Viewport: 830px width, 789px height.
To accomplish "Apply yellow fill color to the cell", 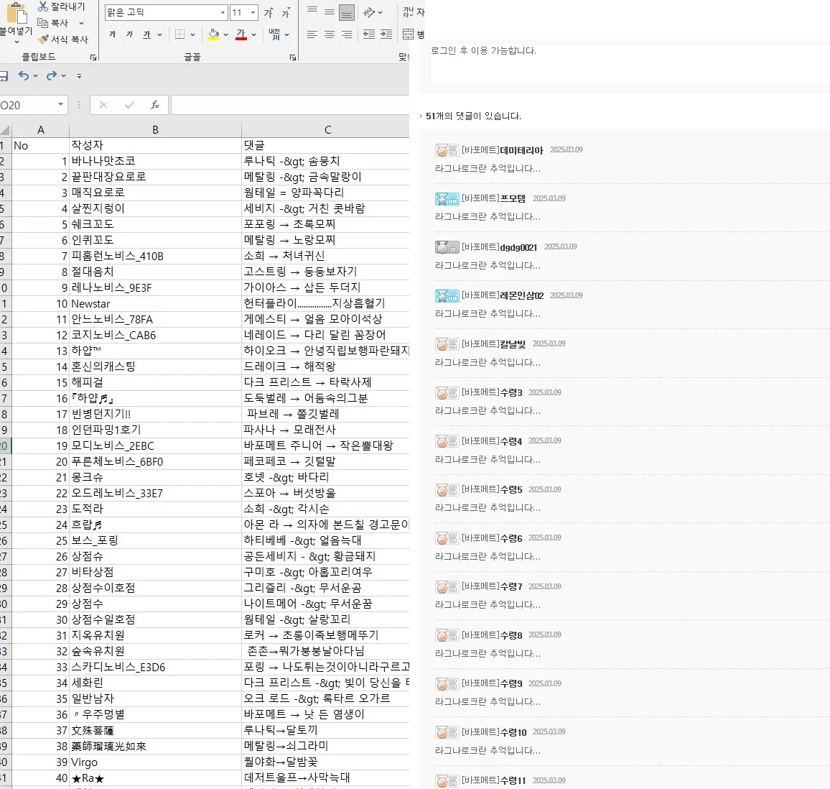I will 213,34.
